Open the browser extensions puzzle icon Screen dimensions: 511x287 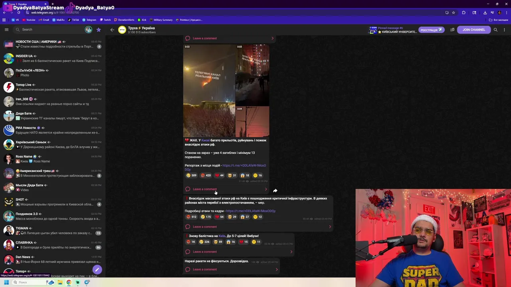pos(463,12)
